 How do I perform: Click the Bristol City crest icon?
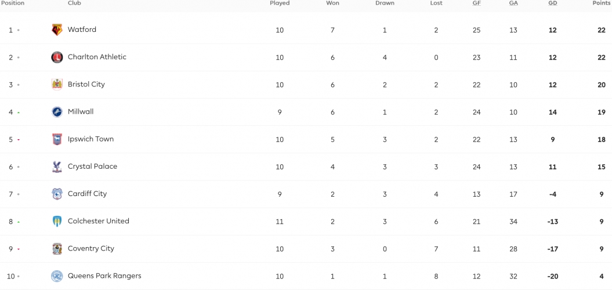pos(57,84)
